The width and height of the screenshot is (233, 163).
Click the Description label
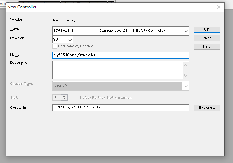click(20, 63)
